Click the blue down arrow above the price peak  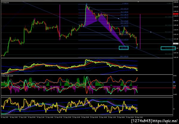87,4
